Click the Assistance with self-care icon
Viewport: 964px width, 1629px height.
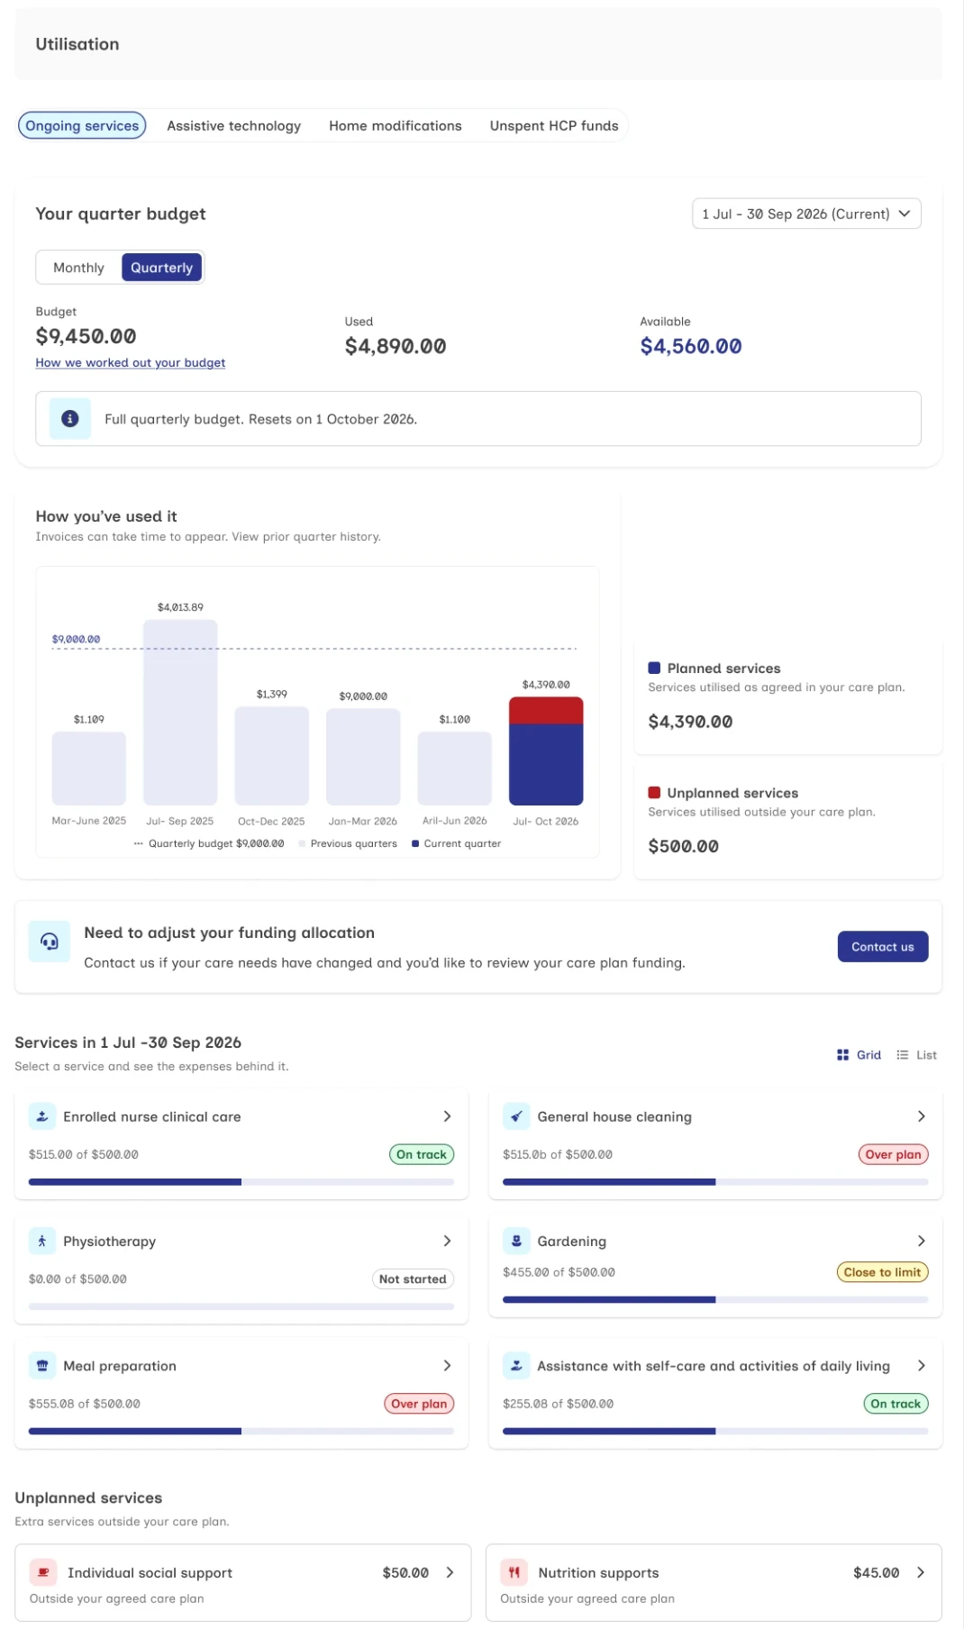tap(516, 1366)
